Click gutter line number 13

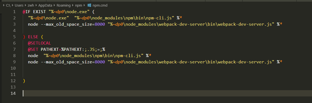point(13,87)
